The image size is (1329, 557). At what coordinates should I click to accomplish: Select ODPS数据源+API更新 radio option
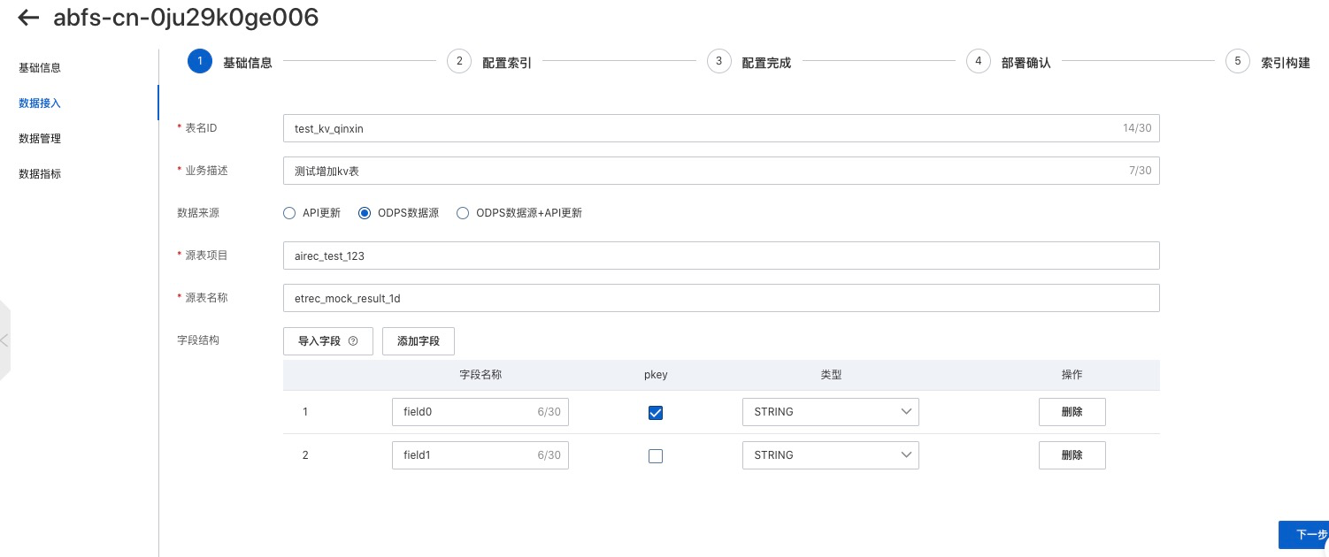point(463,213)
